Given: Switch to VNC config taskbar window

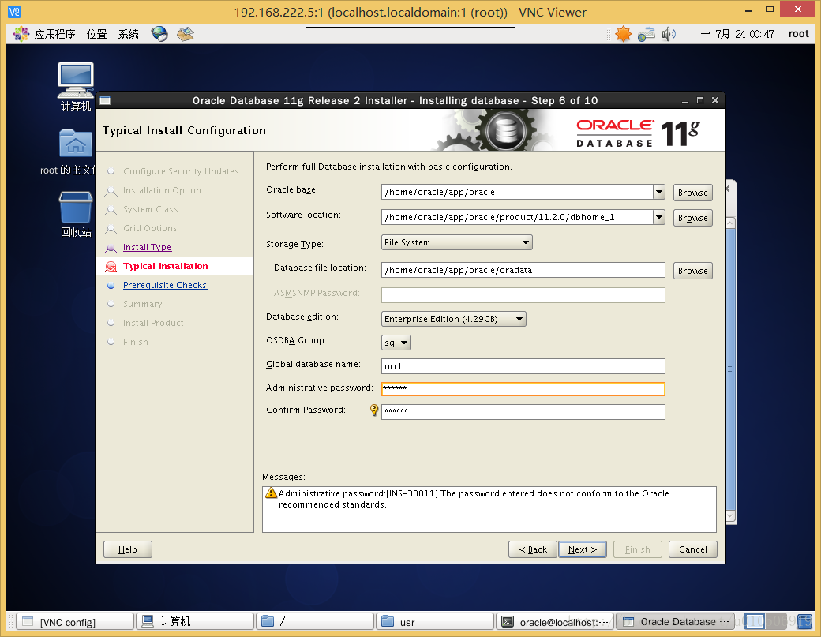Looking at the screenshot, I should point(75,622).
